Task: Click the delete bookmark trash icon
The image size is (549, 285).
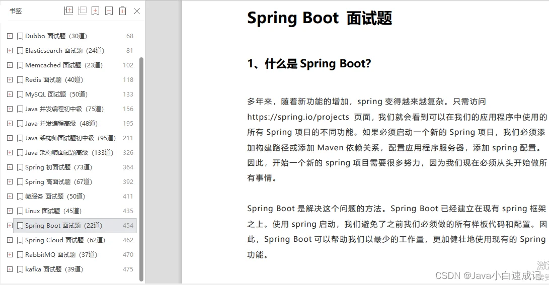Action: [x=123, y=11]
